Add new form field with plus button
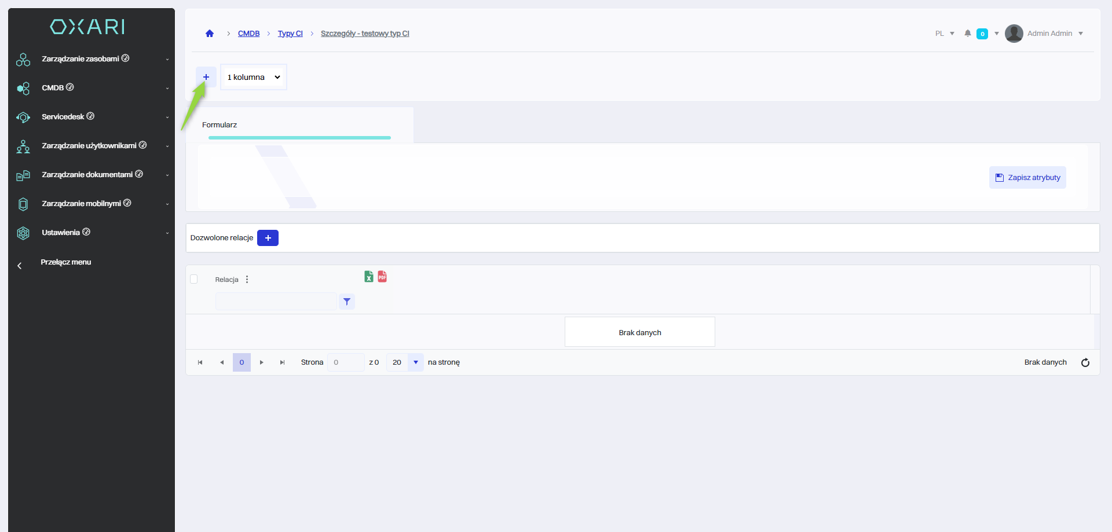The image size is (1112, 532). point(206,77)
